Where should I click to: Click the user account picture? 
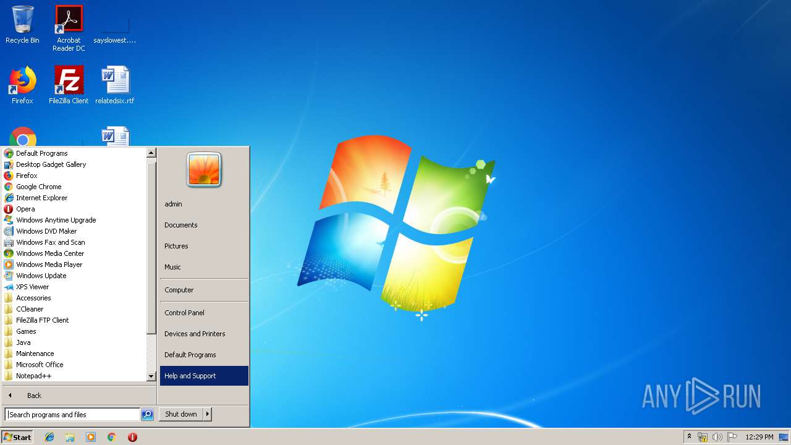(204, 169)
